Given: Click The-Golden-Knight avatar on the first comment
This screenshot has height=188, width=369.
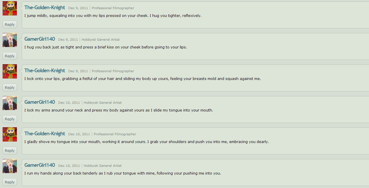Looking at the screenshot, I should point(10,8).
